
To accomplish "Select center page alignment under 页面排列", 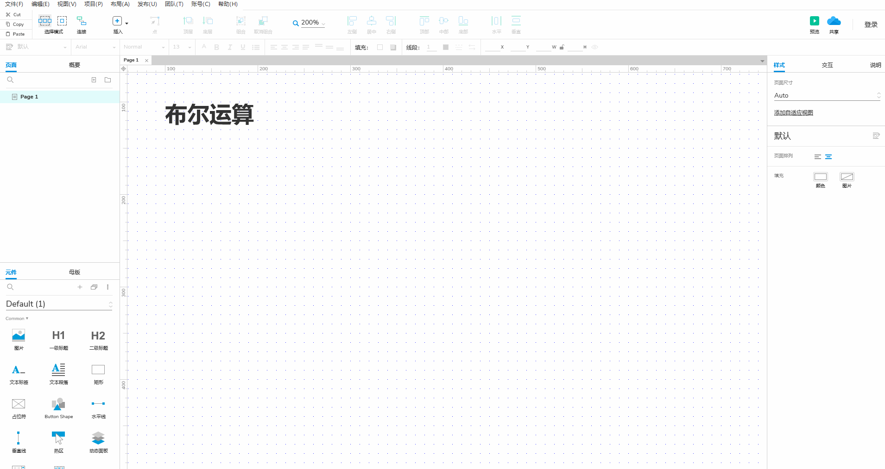I will click(828, 157).
